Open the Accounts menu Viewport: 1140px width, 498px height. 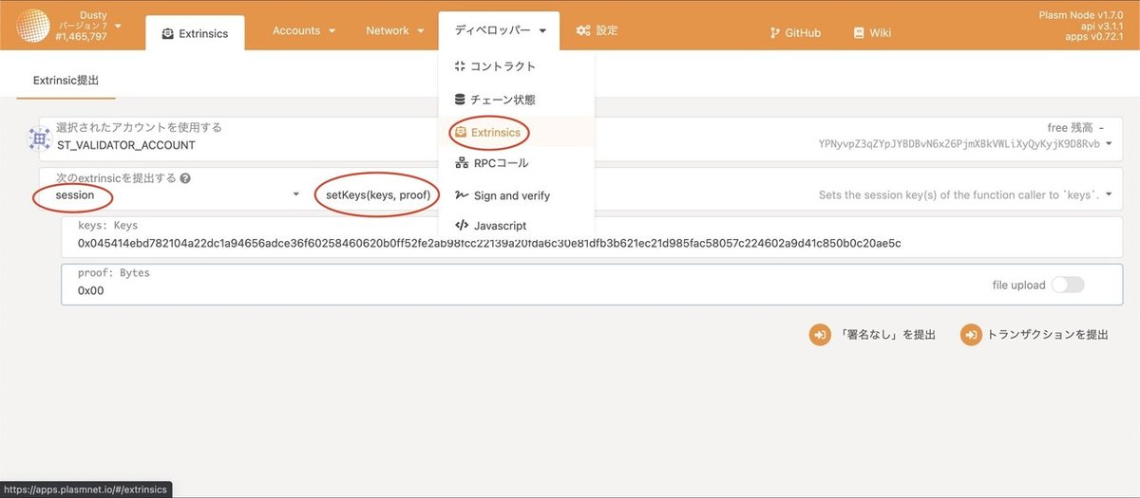pos(304,30)
